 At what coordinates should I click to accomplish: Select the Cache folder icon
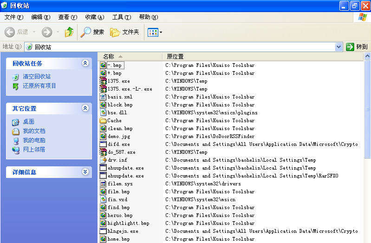coord(103,120)
